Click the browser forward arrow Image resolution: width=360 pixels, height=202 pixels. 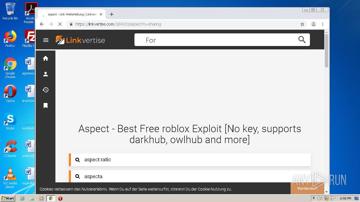[x=51, y=24]
